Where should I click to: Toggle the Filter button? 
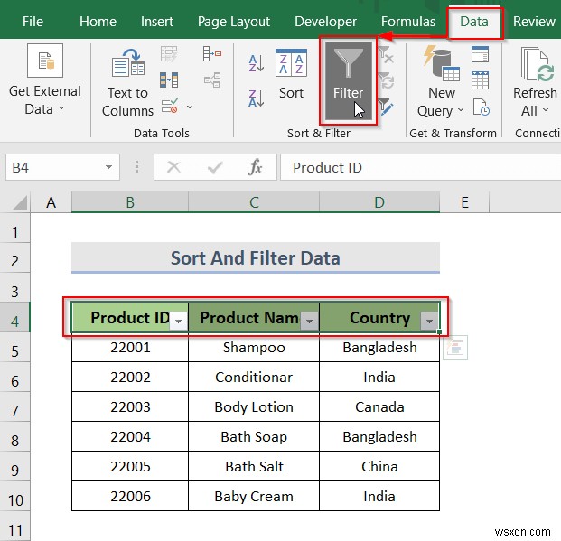point(348,80)
